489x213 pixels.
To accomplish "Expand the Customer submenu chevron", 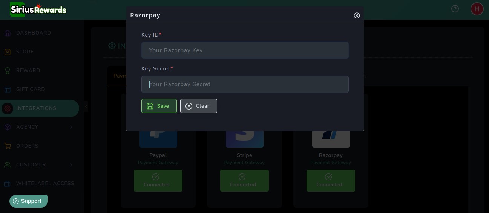I will (x=71, y=165).
